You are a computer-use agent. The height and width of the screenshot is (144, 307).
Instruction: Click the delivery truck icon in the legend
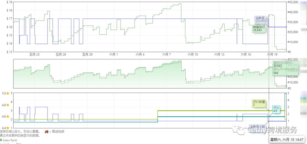tap(46, 132)
